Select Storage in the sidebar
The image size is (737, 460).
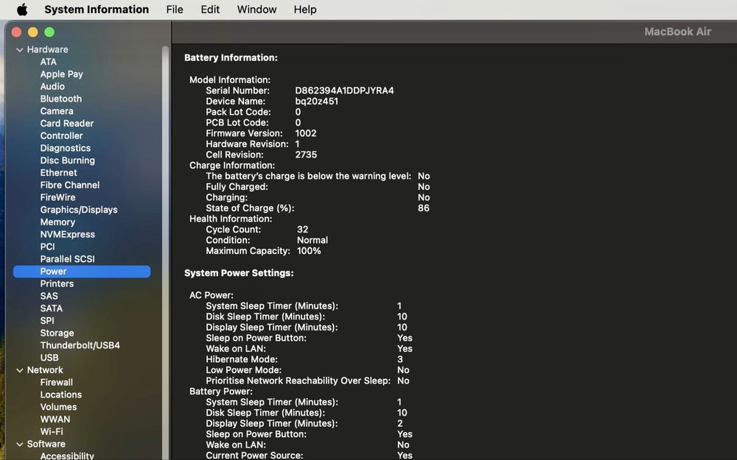pyautogui.click(x=57, y=333)
